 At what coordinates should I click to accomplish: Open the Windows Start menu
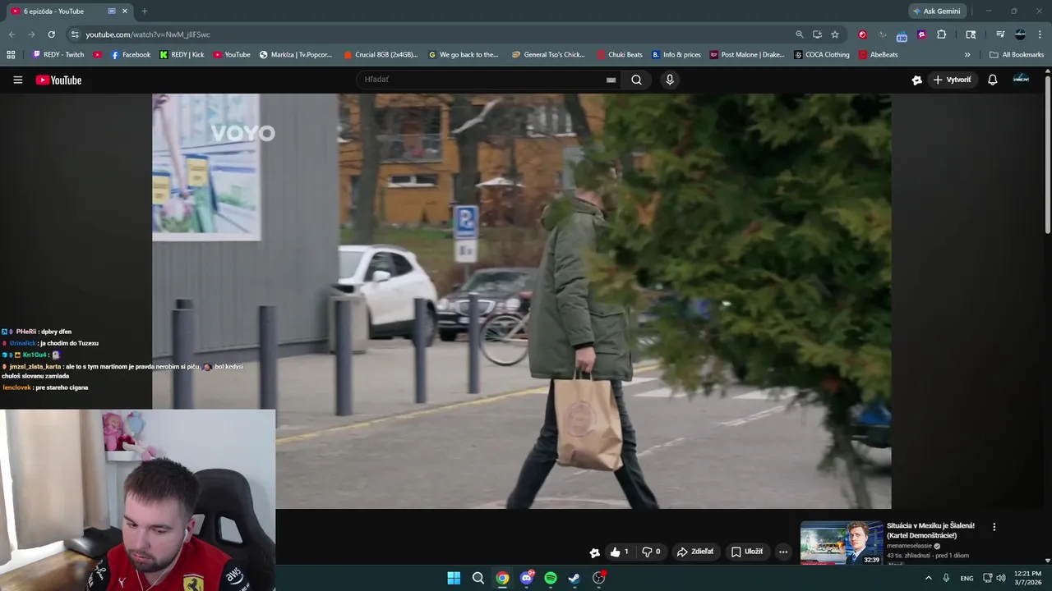454,578
